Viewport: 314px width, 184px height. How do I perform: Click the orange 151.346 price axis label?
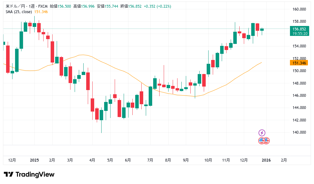pyautogui.click(x=298, y=63)
